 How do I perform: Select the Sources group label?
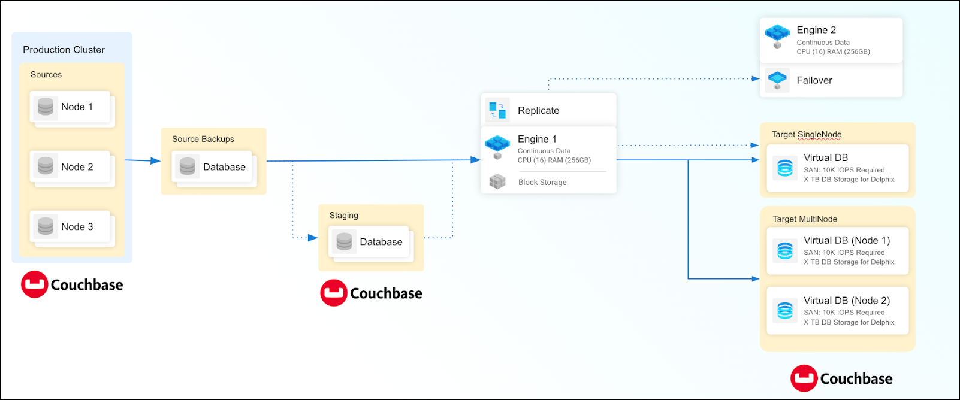46,75
